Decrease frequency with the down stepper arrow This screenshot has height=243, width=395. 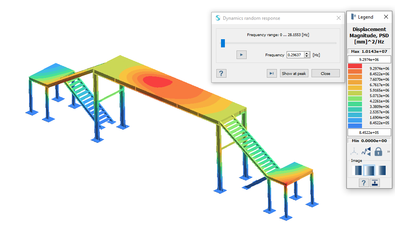[307, 57]
